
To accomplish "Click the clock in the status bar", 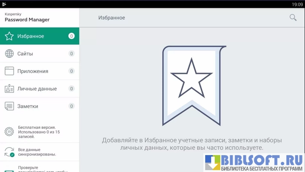I will [297, 4].
